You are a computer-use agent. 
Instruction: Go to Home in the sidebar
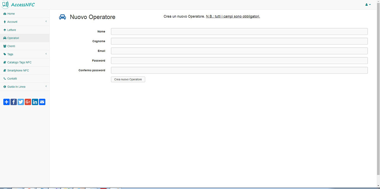11,14
